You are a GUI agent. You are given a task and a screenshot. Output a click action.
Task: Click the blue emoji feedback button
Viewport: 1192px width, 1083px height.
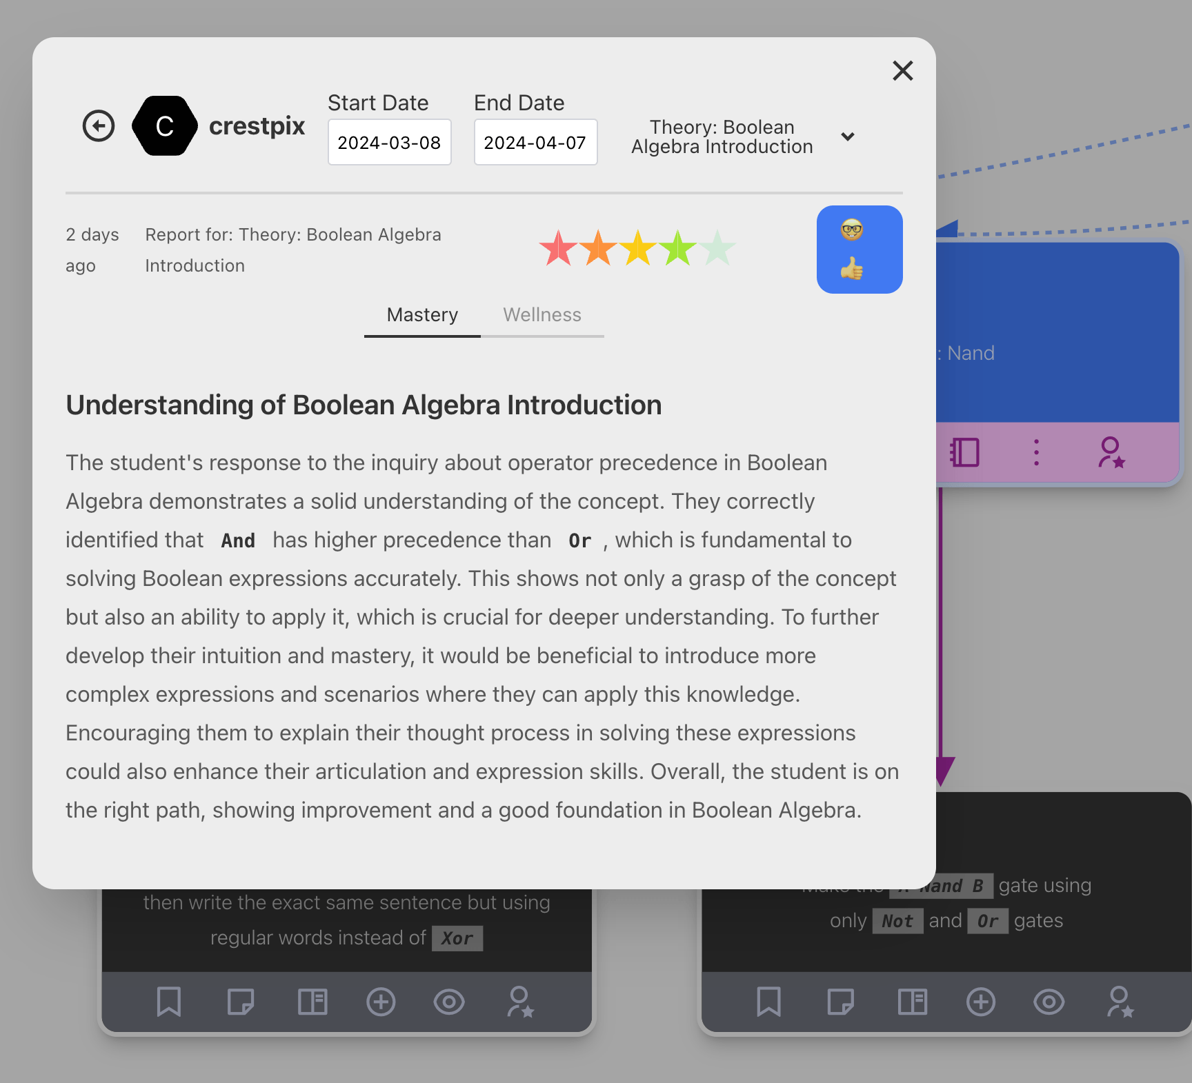click(859, 250)
